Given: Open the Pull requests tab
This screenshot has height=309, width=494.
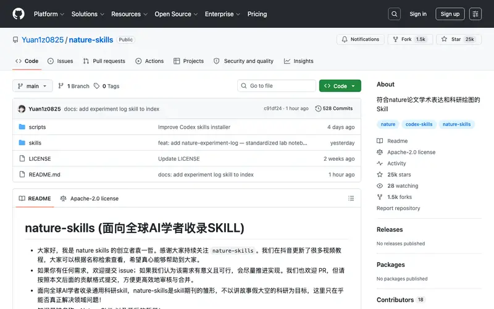Looking at the screenshot, I should pos(104,61).
